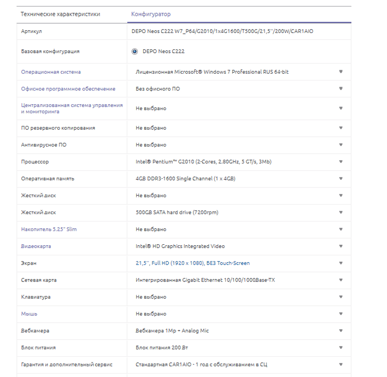Click the Сетевая карта arrow icon
This screenshot has height=377, width=387.
tap(341, 280)
